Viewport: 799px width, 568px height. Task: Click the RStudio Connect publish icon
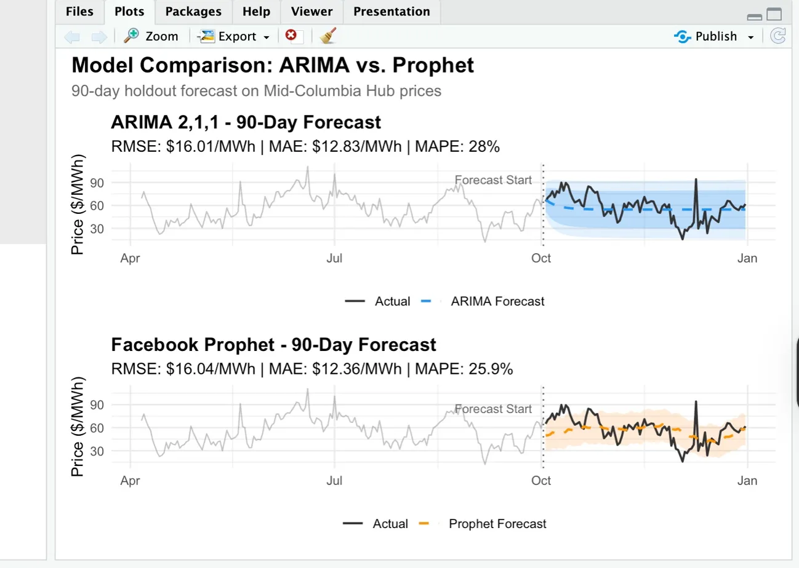pos(681,36)
